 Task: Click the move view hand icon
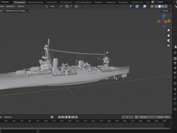point(169,35)
